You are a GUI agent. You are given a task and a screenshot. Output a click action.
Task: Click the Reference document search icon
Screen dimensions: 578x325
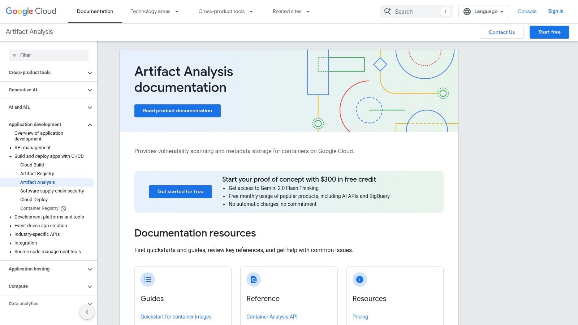click(253, 279)
